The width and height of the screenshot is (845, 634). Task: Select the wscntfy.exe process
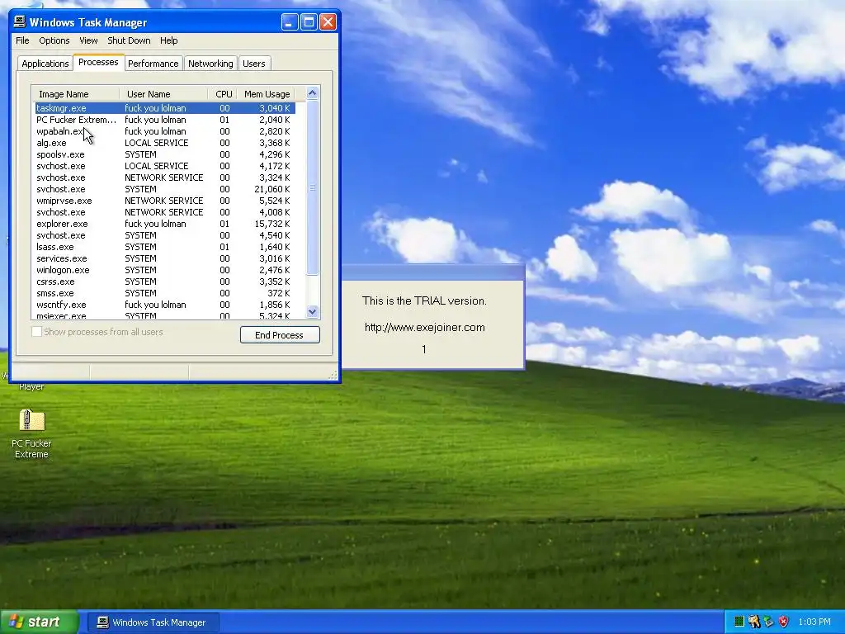[165, 305]
